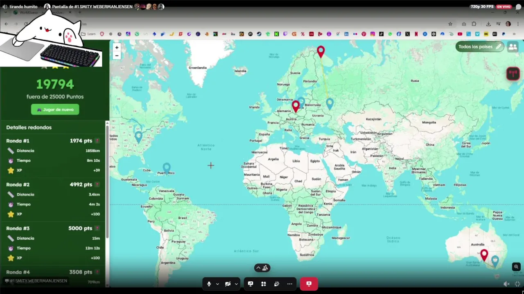Click 'Jugar de nuevo' button
524x294 pixels.
55,109
